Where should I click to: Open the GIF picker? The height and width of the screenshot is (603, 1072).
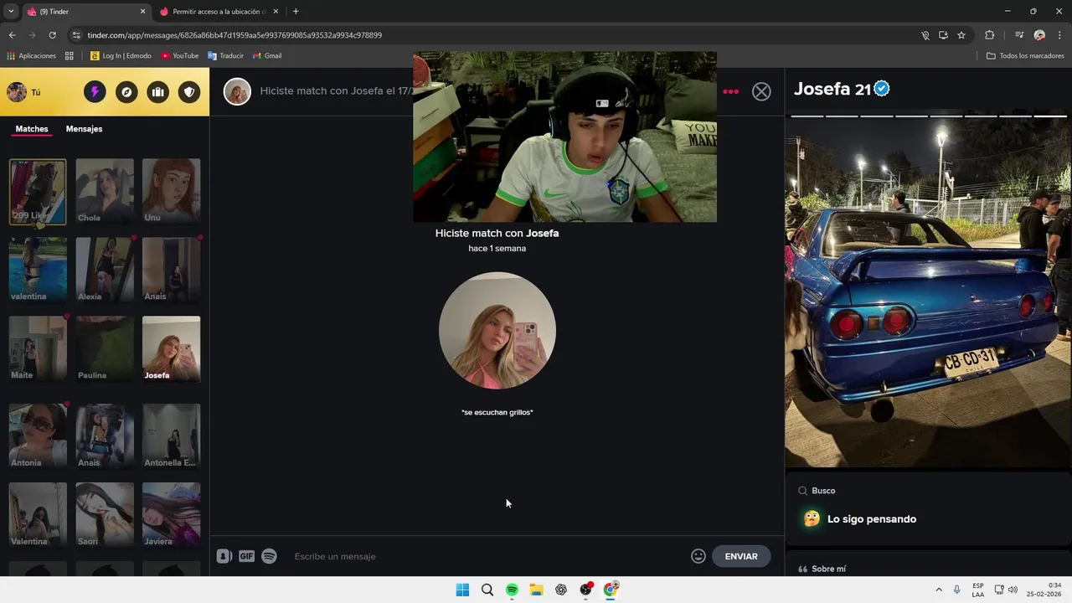click(x=246, y=556)
